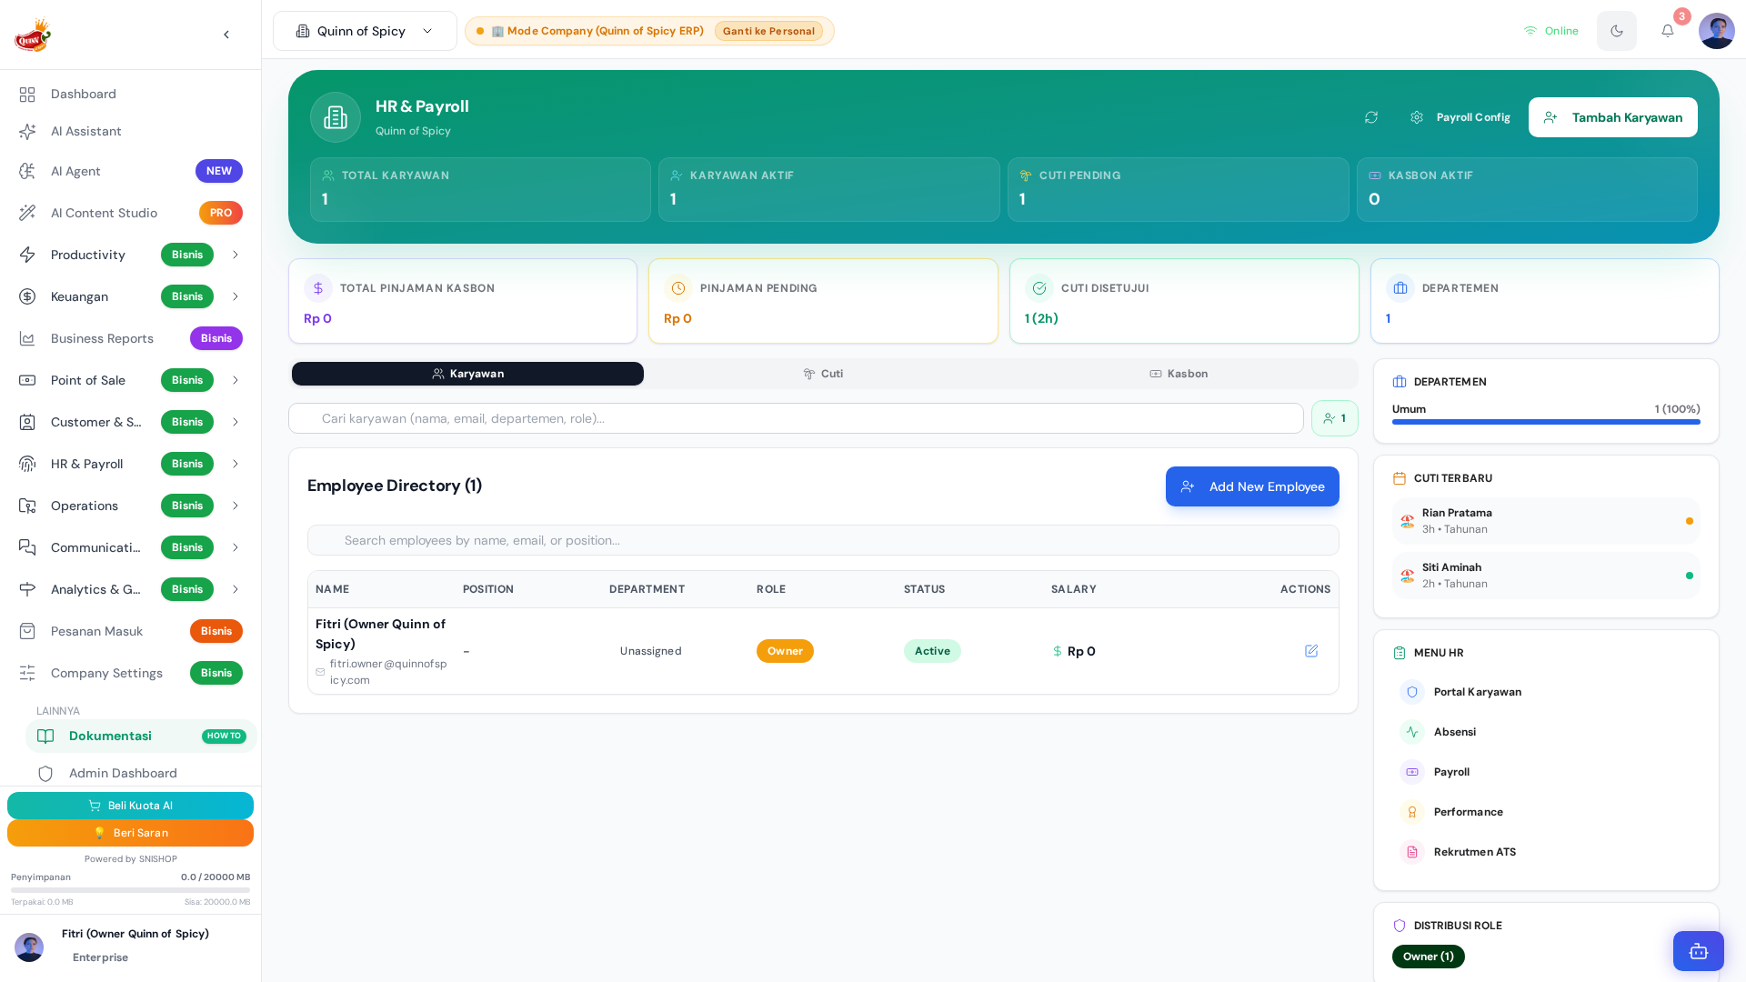Expand Point of Sale submenu chevron
The image size is (1746, 982).
point(236,380)
